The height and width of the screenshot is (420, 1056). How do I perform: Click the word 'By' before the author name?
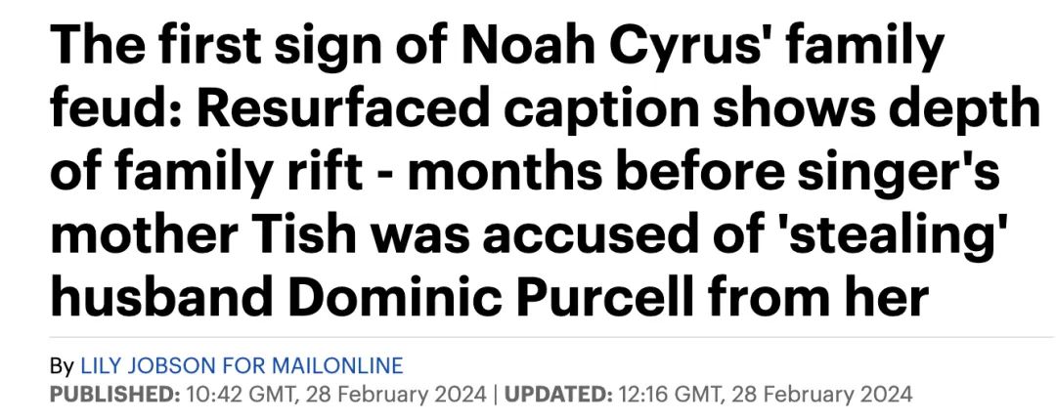(62, 367)
